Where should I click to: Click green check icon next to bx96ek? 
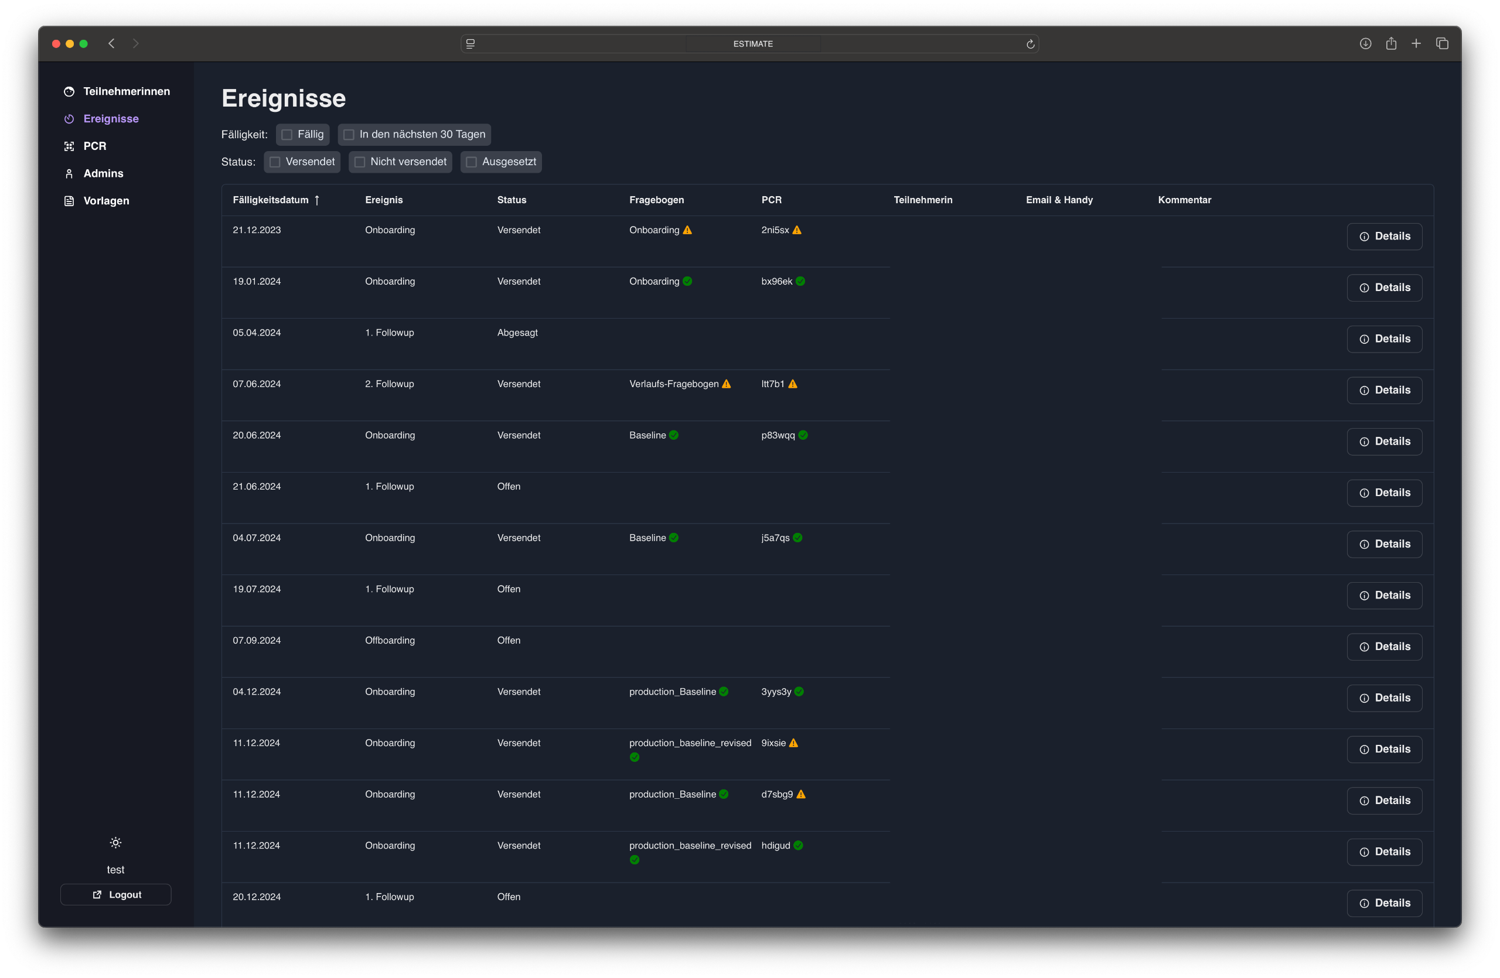(800, 282)
